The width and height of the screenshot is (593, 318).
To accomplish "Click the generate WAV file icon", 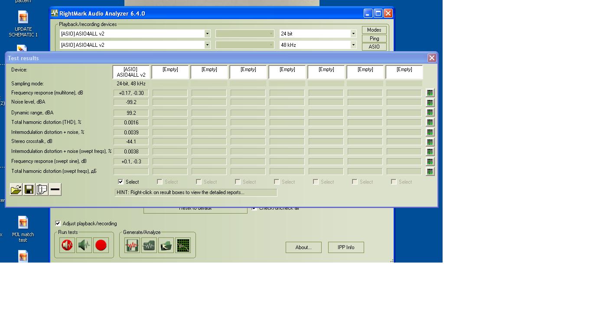I will click(x=132, y=246).
